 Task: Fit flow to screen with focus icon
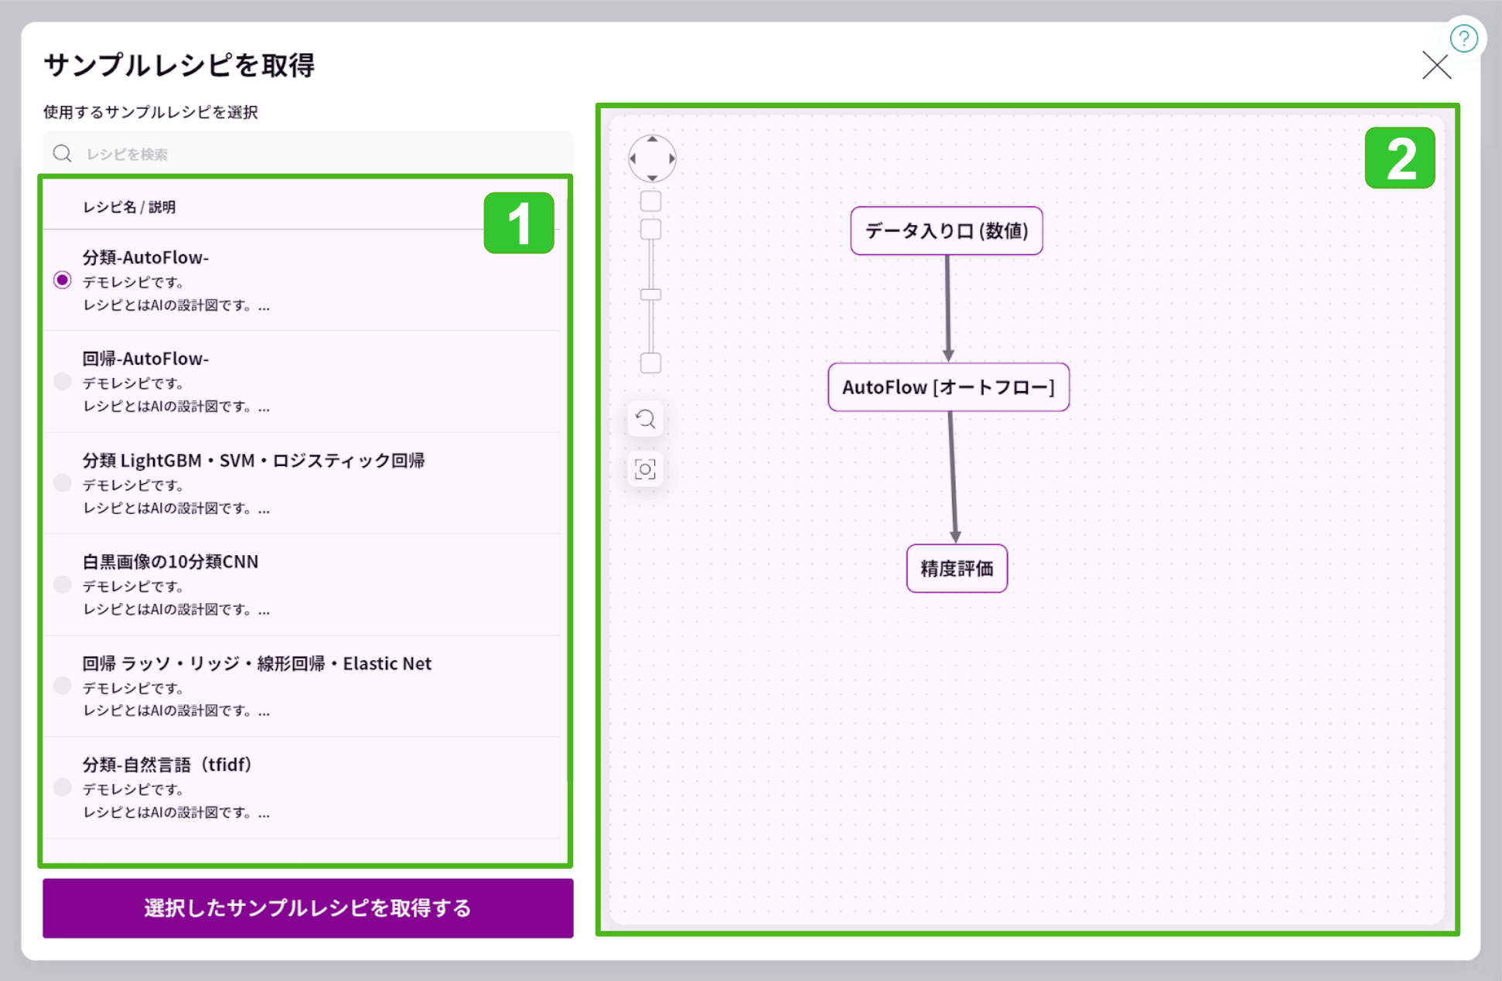(x=645, y=469)
